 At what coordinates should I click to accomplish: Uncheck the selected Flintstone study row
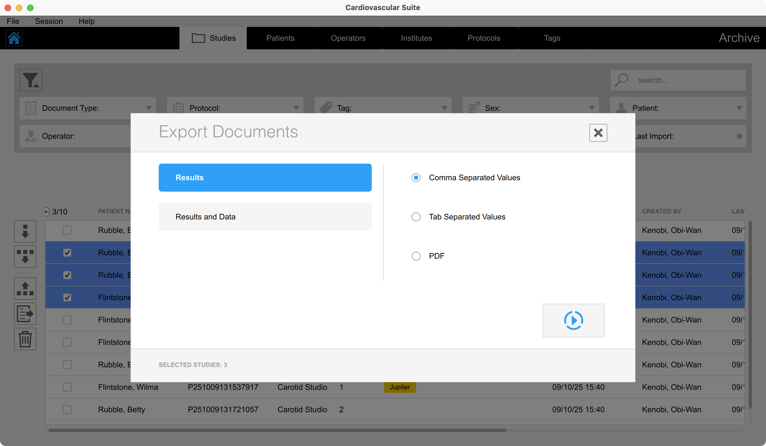point(67,298)
